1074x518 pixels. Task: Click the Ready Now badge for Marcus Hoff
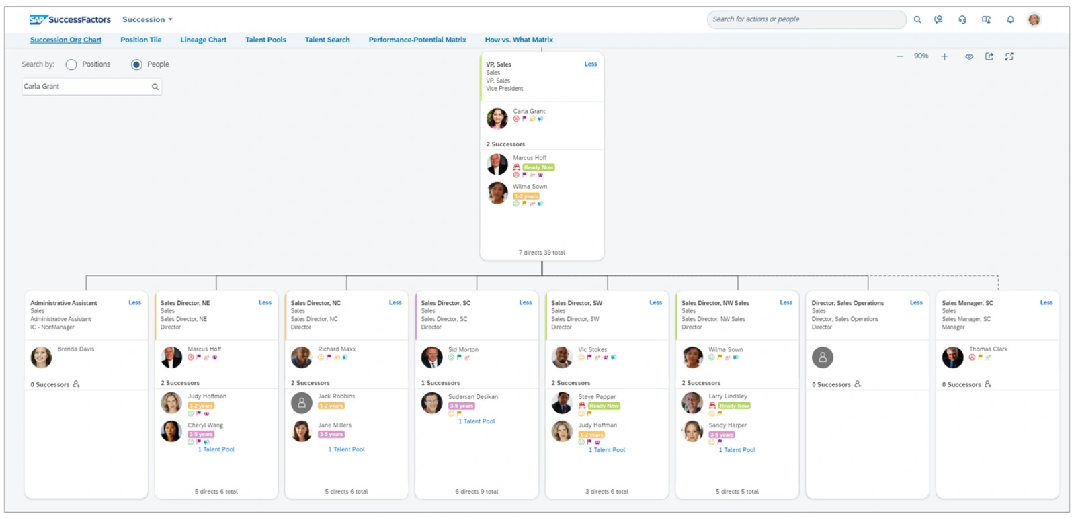pyautogui.click(x=539, y=167)
